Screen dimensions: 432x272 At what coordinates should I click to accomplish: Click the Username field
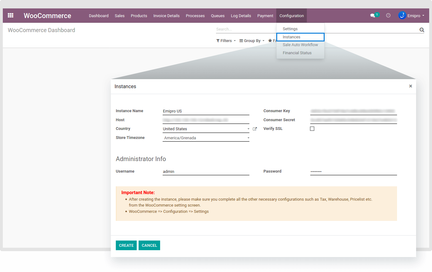pyautogui.click(x=206, y=171)
